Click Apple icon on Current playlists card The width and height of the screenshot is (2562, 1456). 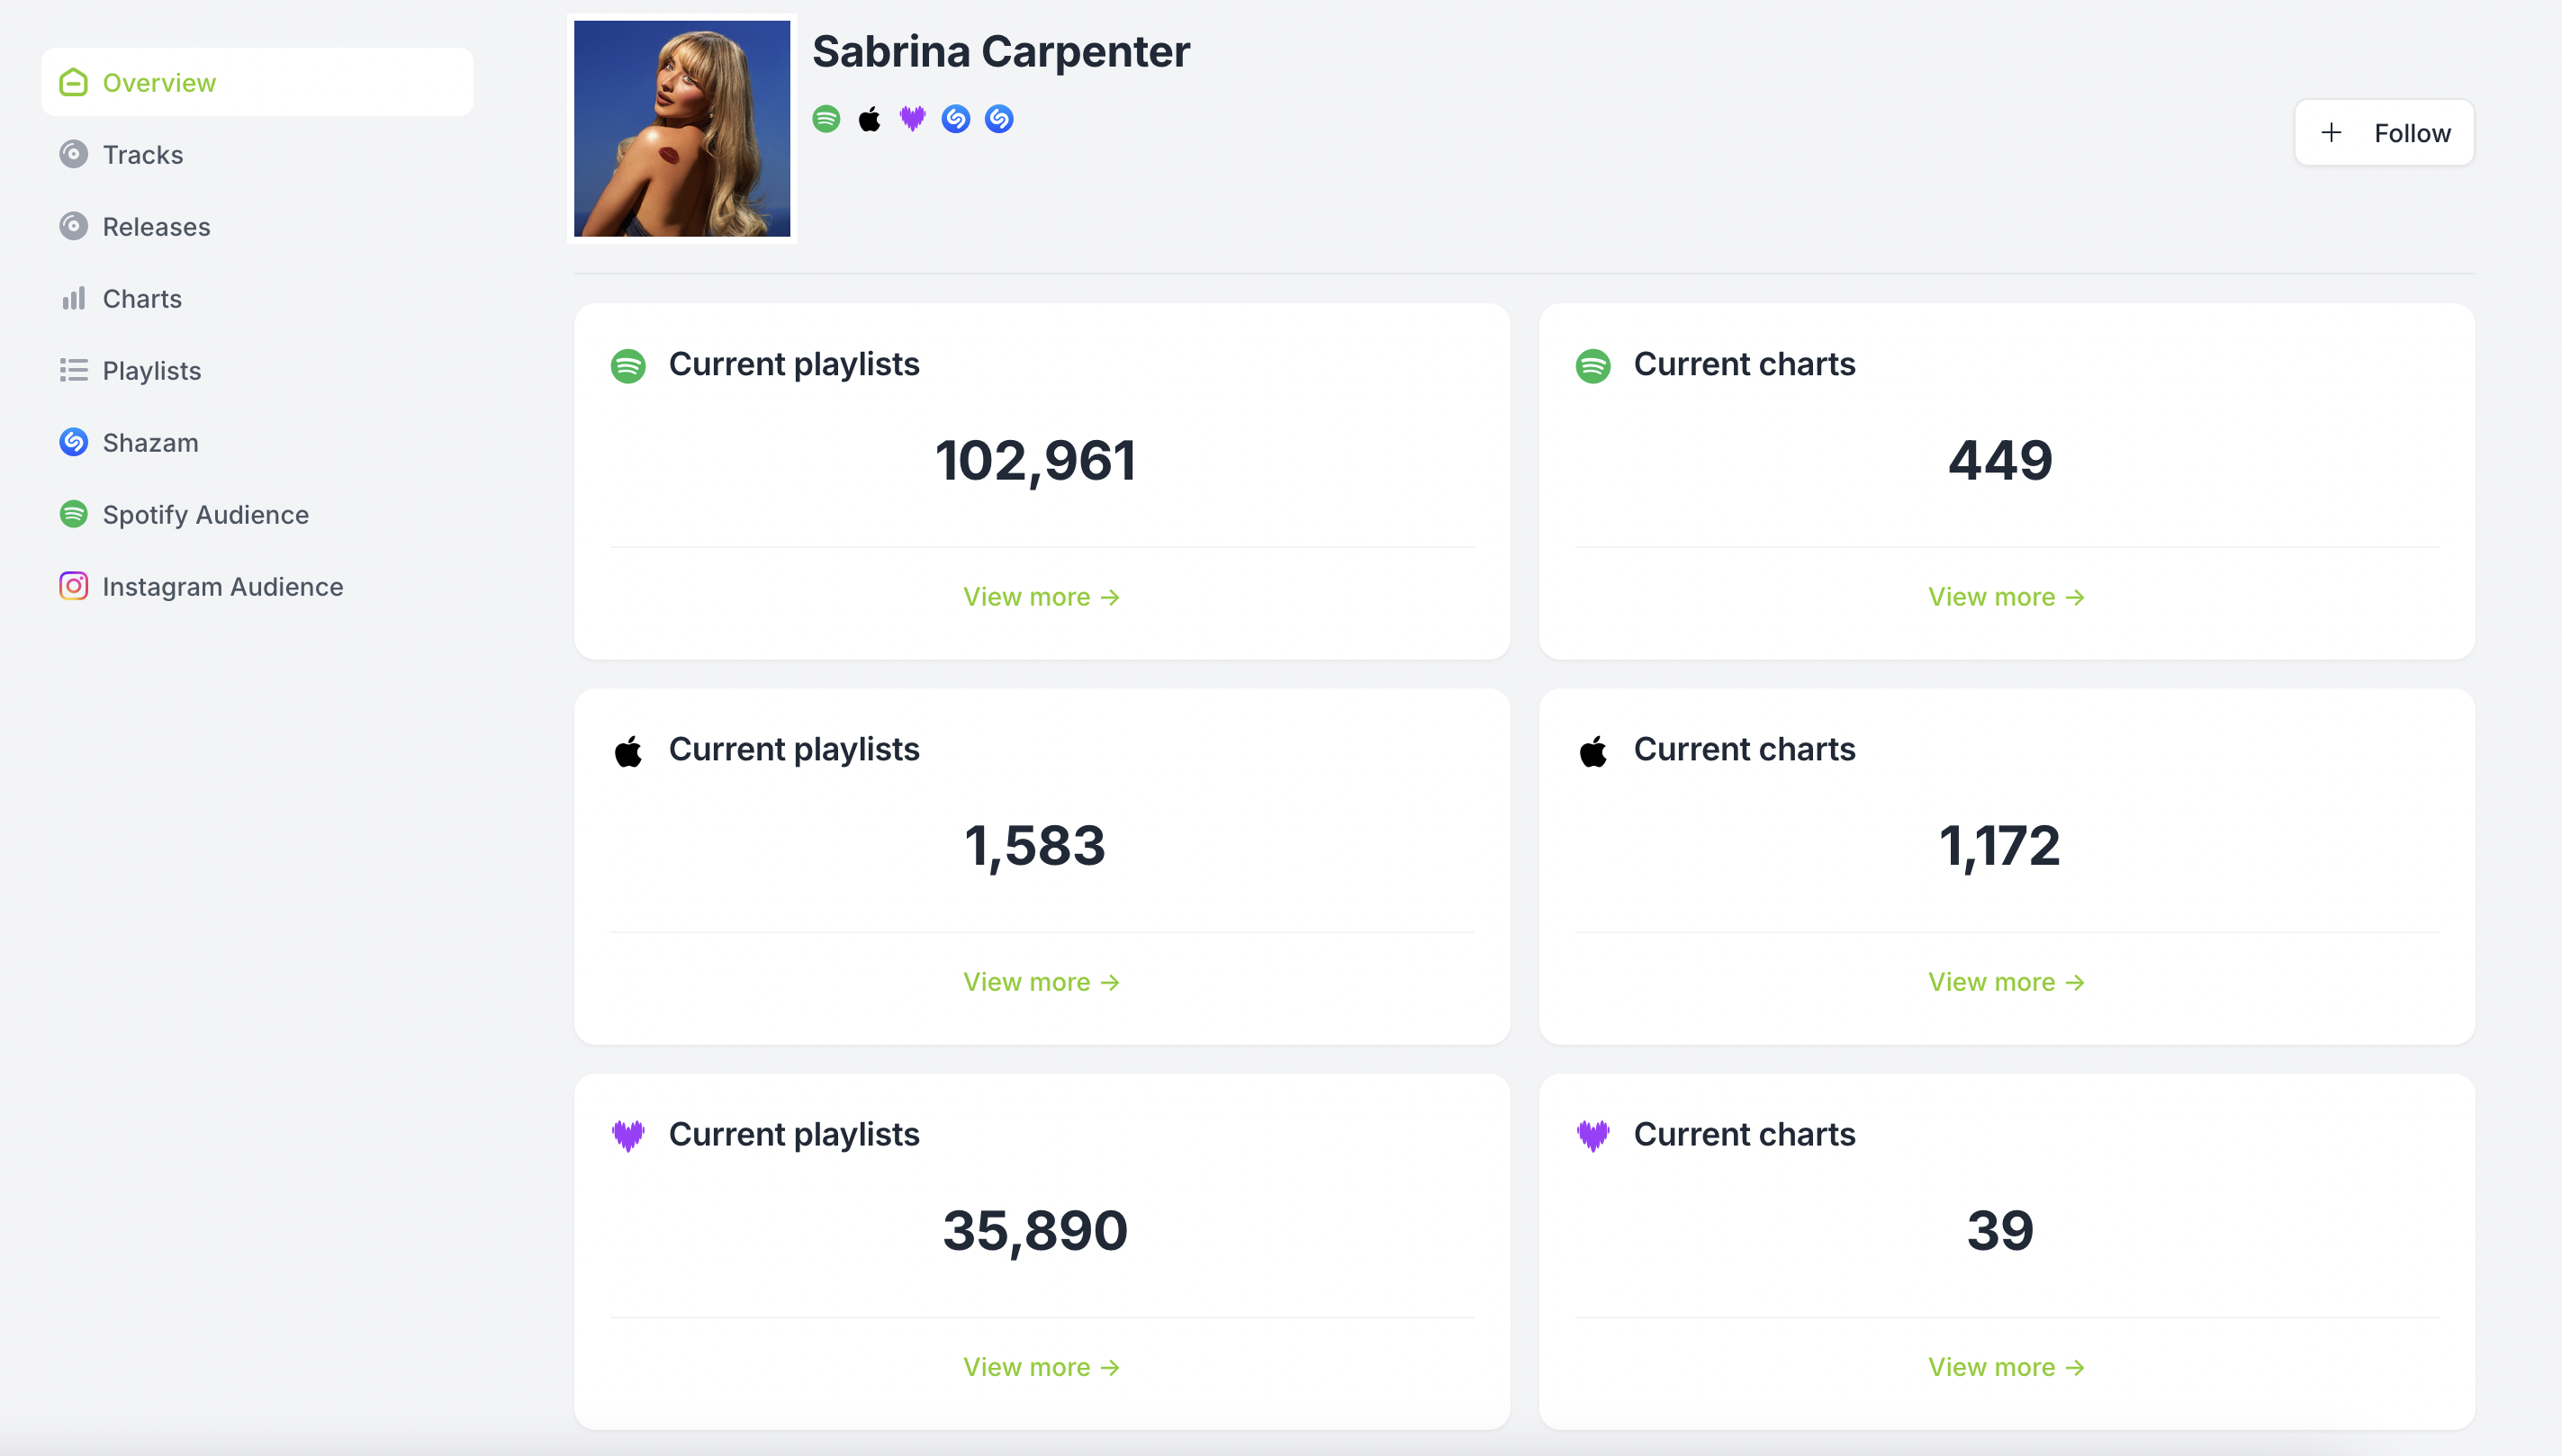(628, 751)
